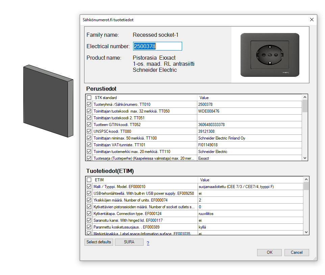Click Perustiedot list scroll down arrow
Viewport: 325px width, 275px height.
305,158
